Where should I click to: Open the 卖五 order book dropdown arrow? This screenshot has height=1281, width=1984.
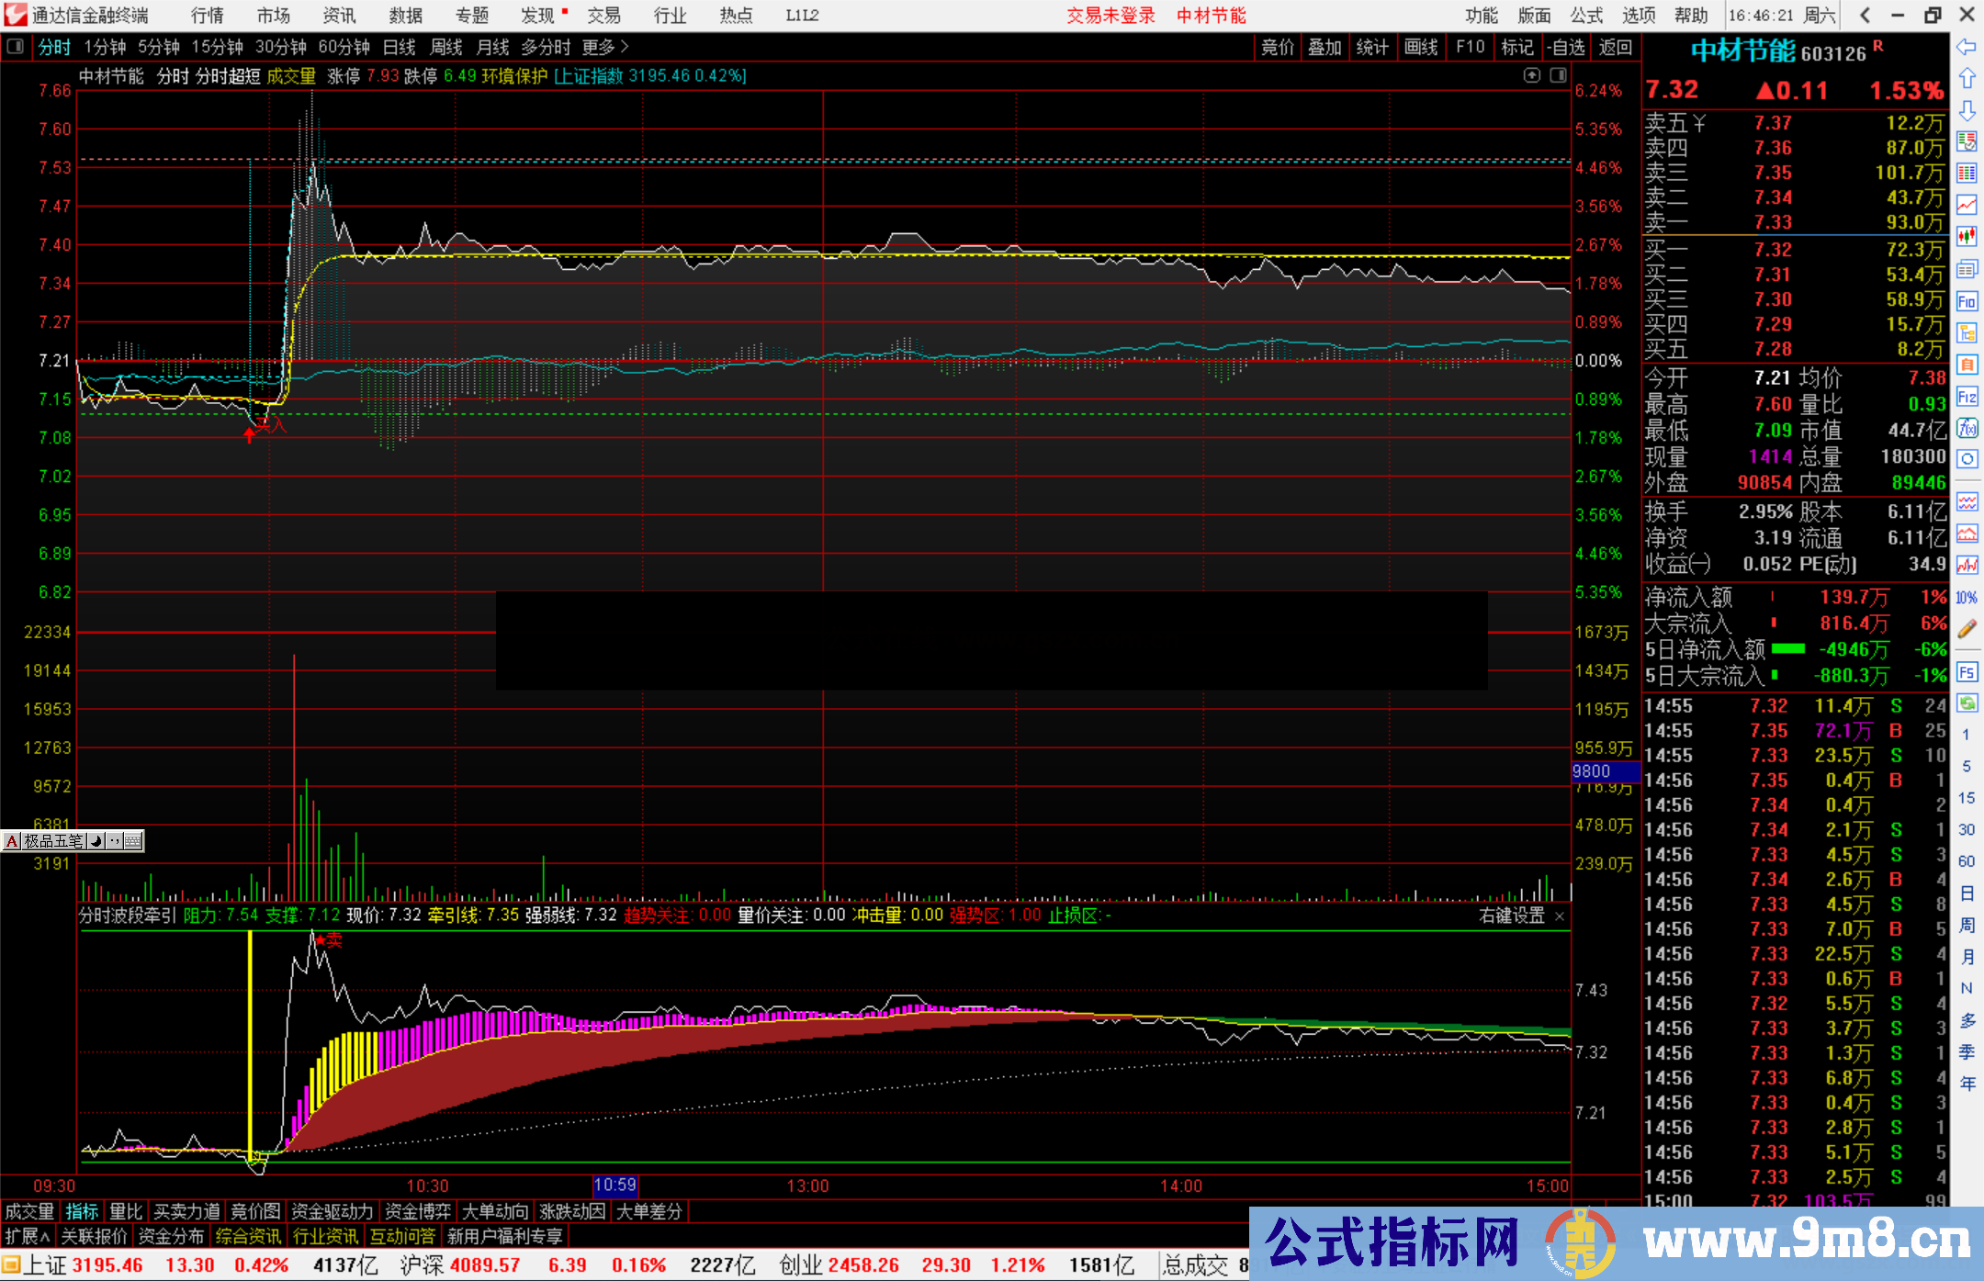1698,123
